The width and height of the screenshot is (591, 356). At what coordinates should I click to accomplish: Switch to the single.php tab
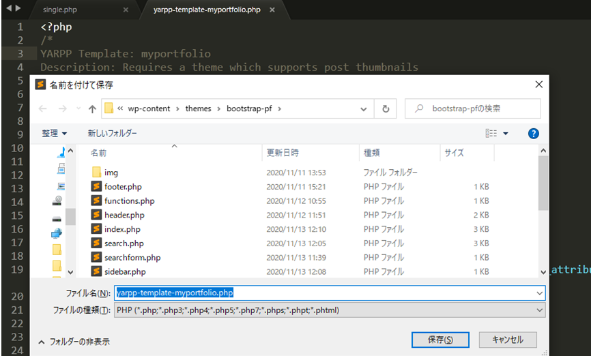coord(61,10)
